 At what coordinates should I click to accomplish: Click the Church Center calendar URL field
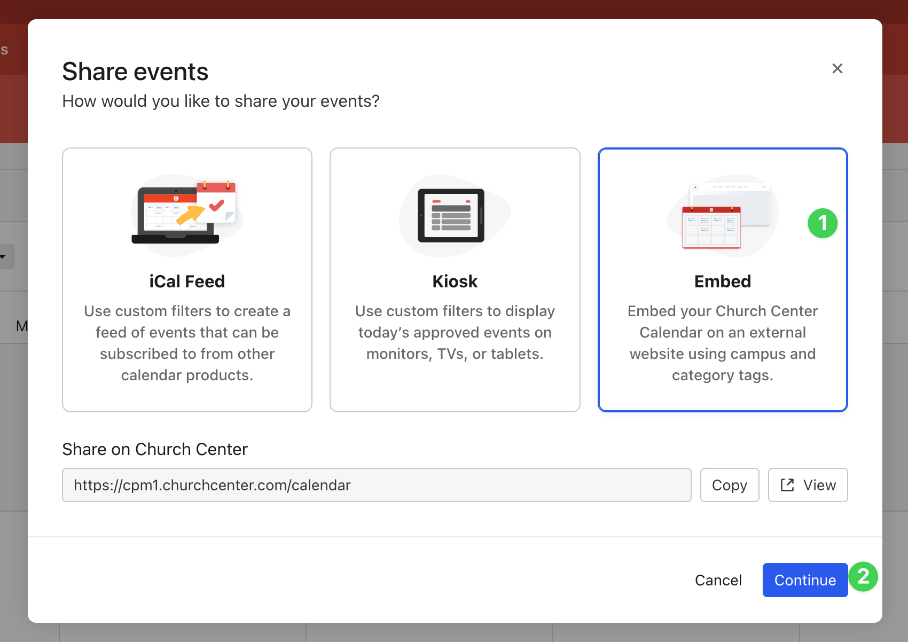(377, 485)
